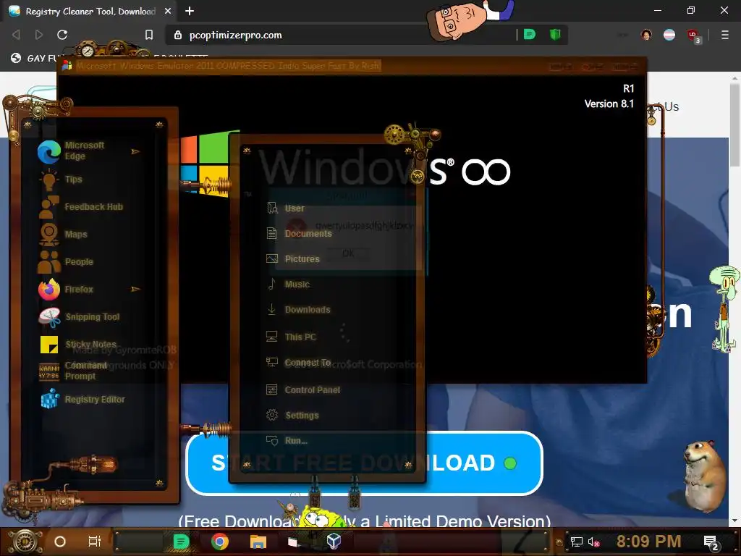Open Control Panel from start menu

303,390
